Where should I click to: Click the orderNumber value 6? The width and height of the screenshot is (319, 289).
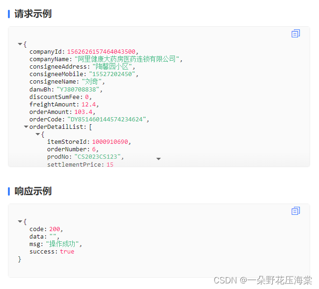click(94, 149)
